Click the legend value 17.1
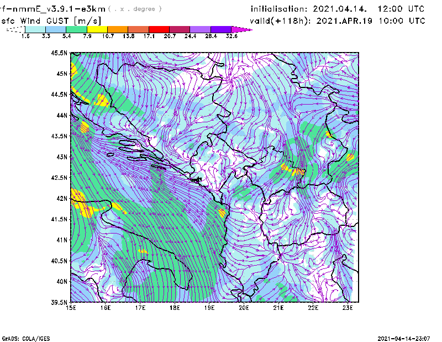This screenshot has width=442, height=342. click(x=149, y=36)
